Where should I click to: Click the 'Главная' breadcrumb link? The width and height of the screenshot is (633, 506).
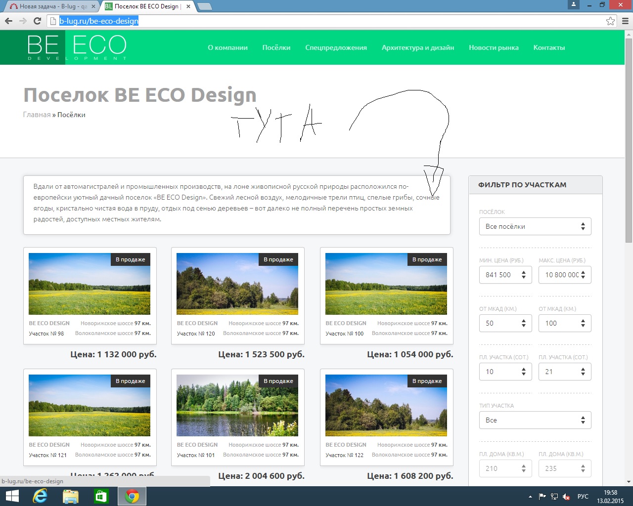point(37,115)
